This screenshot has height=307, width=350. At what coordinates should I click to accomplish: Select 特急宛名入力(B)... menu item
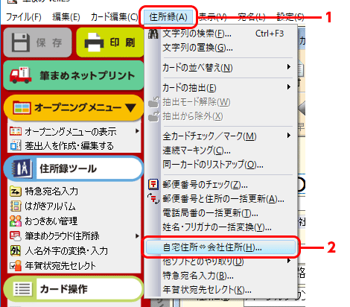point(221,275)
